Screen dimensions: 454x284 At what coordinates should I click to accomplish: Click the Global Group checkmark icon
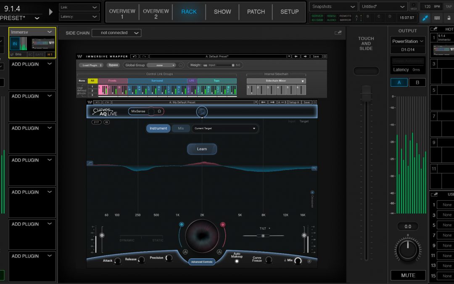coord(181,65)
